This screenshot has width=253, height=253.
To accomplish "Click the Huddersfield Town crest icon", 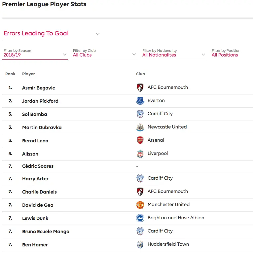I will (x=140, y=244).
